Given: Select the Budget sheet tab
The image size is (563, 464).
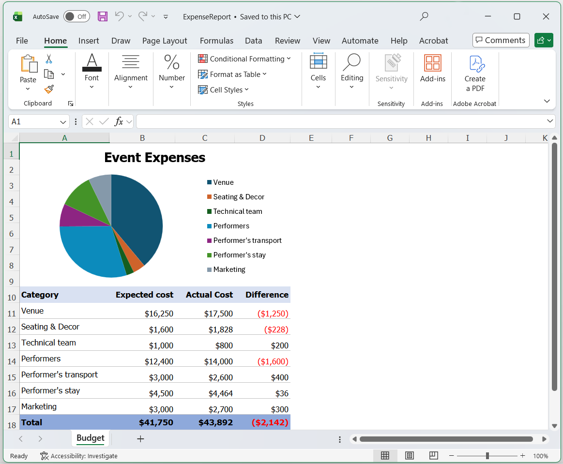Looking at the screenshot, I should [x=91, y=438].
